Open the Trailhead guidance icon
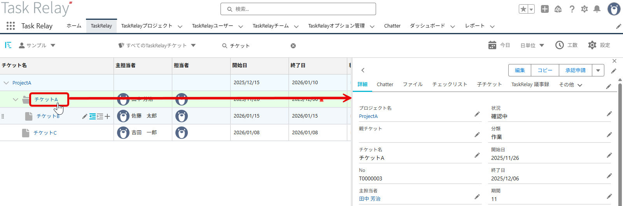Viewport: 623px width, 206px height. pos(558,9)
